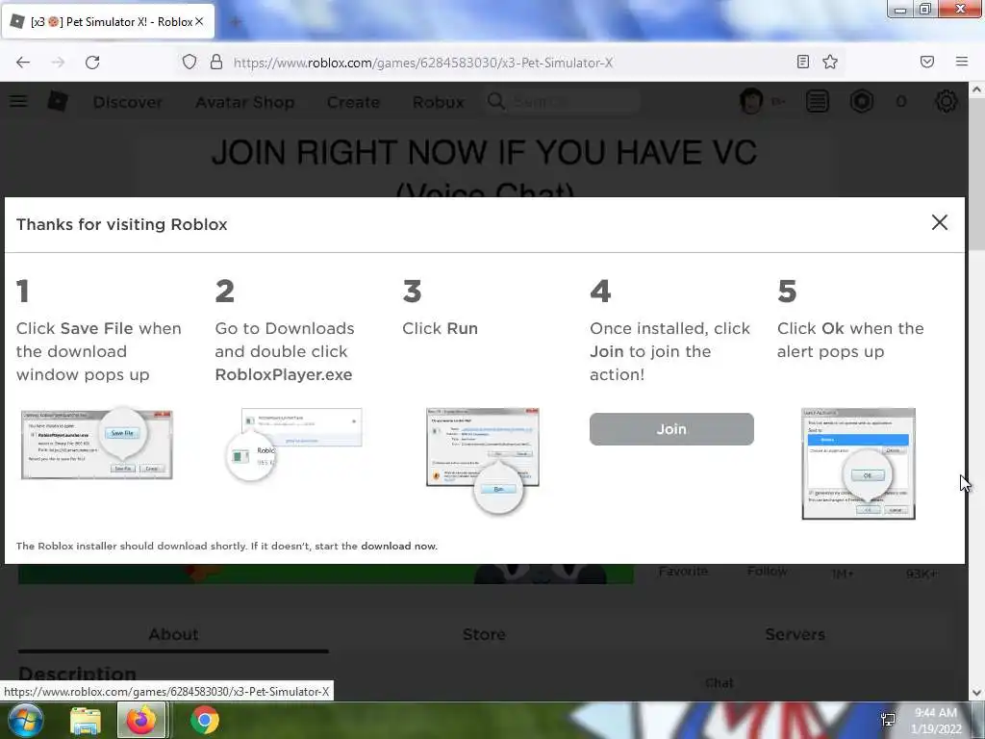Open the Create menu item
Screen dimensions: 985x739
(x=353, y=102)
